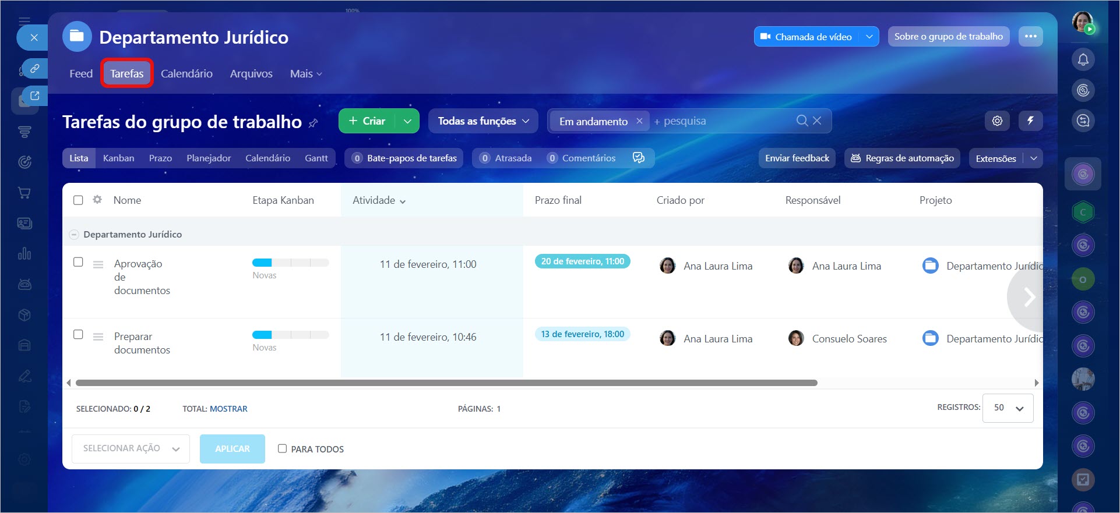Click 'Enviar feedback' button
The image size is (1120, 513).
click(797, 158)
